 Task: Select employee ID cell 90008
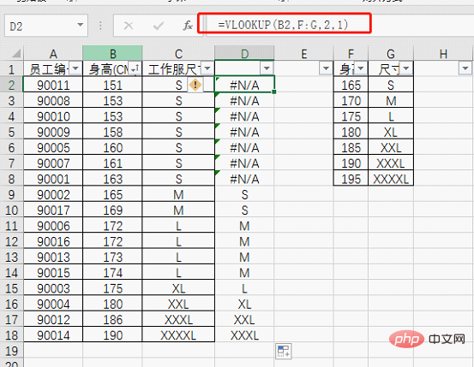pyautogui.click(x=53, y=101)
